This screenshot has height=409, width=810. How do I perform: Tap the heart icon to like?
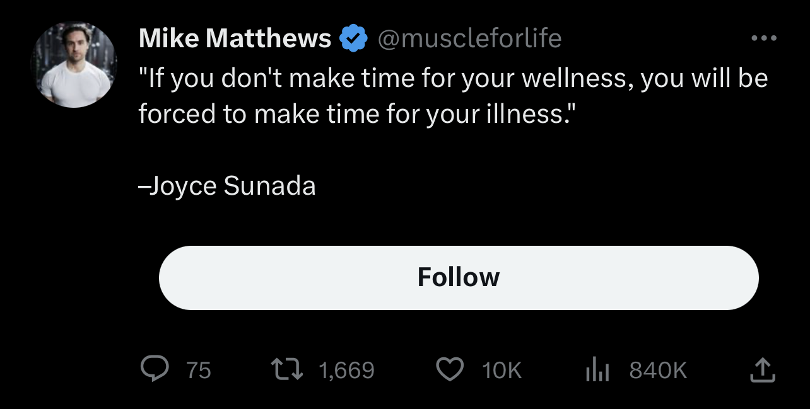tap(450, 370)
